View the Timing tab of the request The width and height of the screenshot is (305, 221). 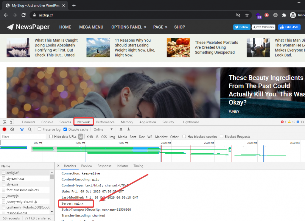pos(138,166)
